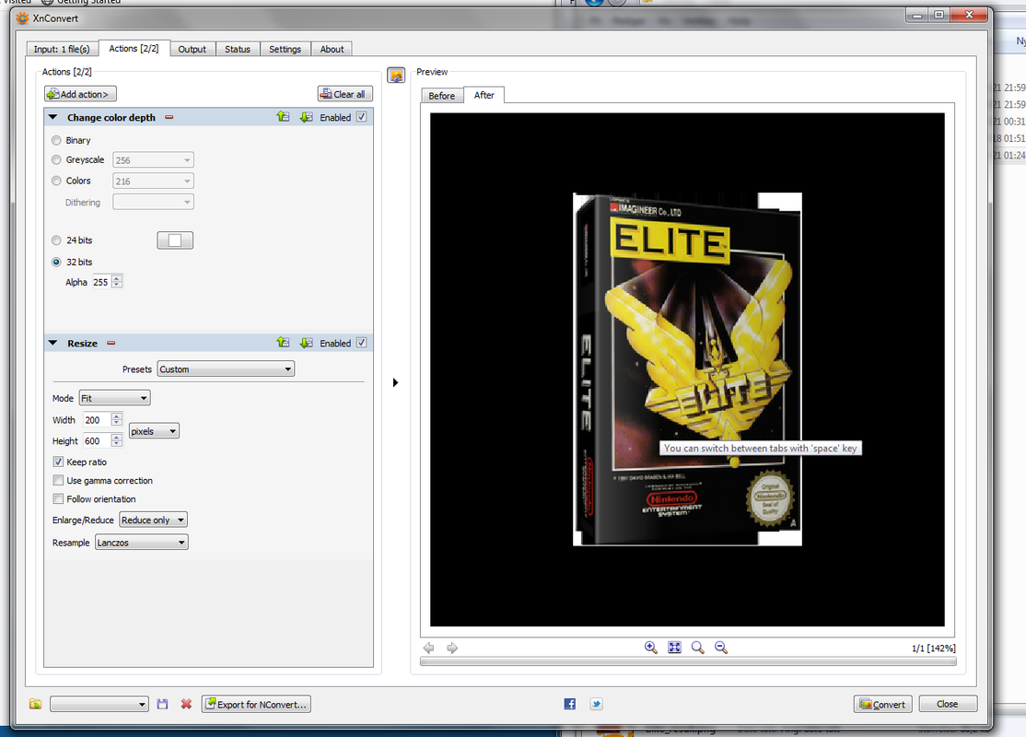
Task: Save the current script
Action: [x=162, y=704]
